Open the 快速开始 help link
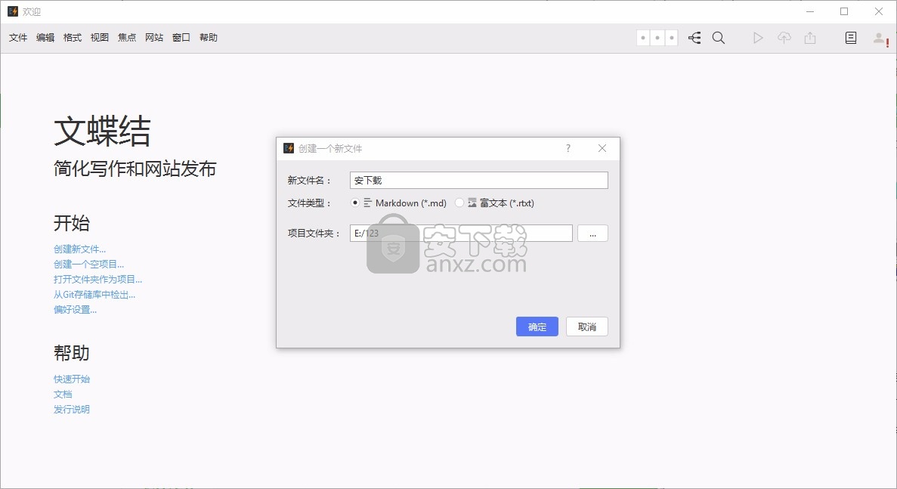Image resolution: width=897 pixels, height=489 pixels. pyautogui.click(x=72, y=379)
